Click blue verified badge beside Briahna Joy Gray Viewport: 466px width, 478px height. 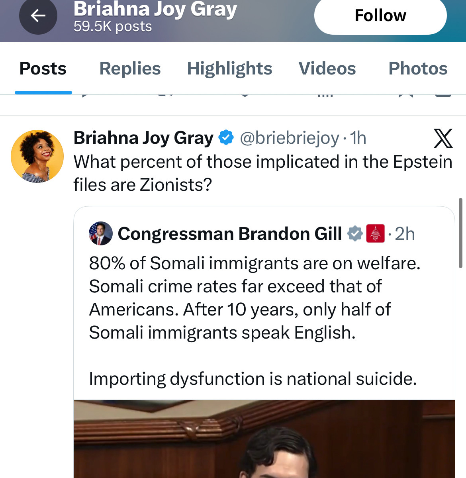coord(226,138)
